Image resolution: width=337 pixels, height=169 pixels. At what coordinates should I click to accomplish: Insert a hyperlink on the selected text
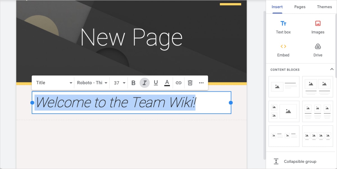pyautogui.click(x=179, y=83)
